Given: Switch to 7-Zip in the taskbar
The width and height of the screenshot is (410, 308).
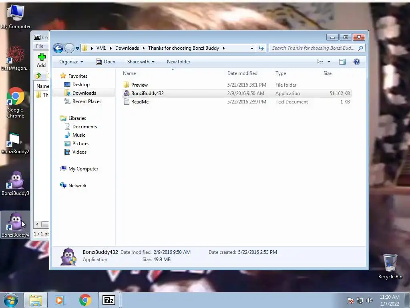Looking at the screenshot, I should click(x=109, y=300).
